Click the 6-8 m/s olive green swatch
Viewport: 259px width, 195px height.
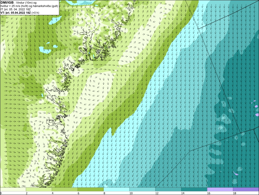[x=91, y=189]
